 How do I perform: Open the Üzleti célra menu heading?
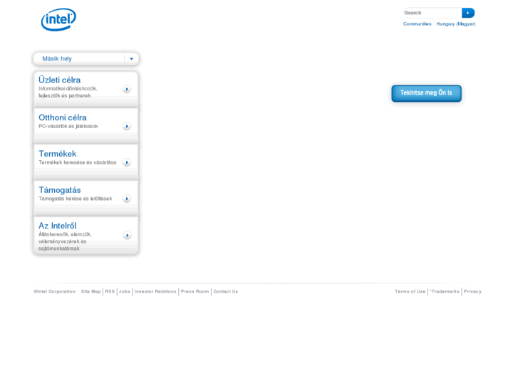[59, 80]
